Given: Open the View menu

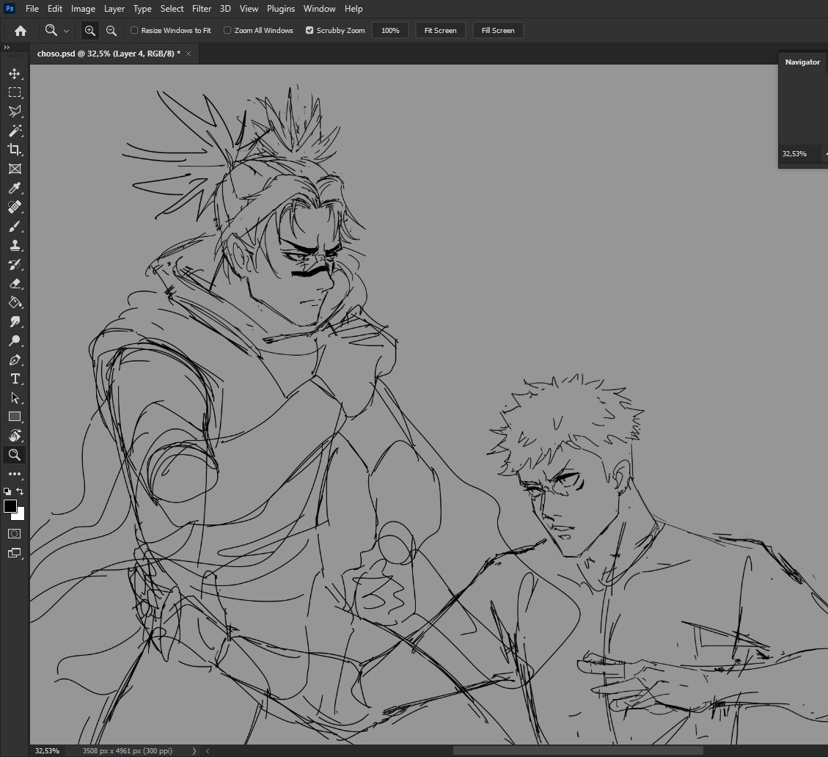Looking at the screenshot, I should (249, 9).
